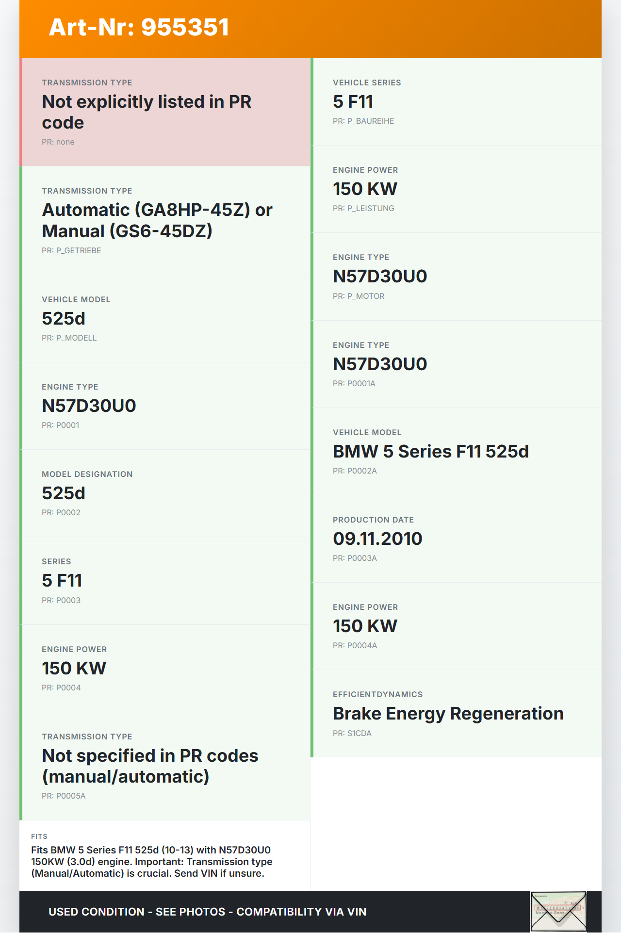Image resolution: width=621 pixels, height=933 pixels.
Task: Select the Engine Power card with PR: P0004
Action: [x=165, y=668]
